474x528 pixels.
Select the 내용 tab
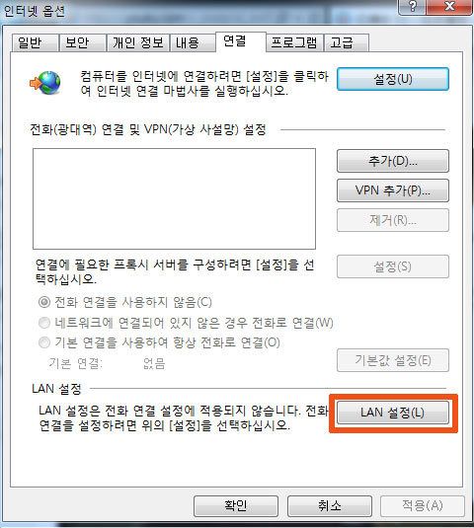click(193, 43)
